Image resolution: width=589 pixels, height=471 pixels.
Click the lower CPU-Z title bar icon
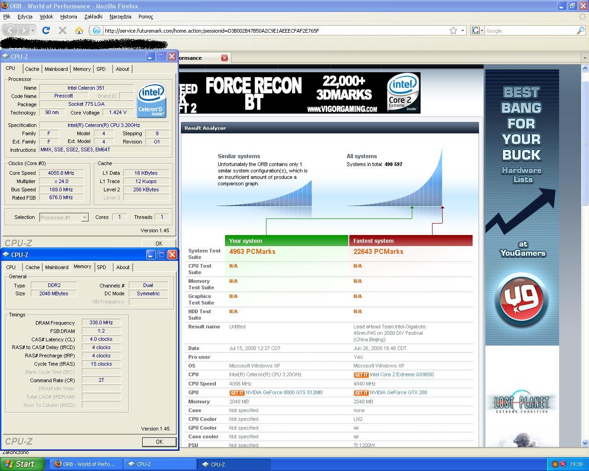click(x=6, y=255)
